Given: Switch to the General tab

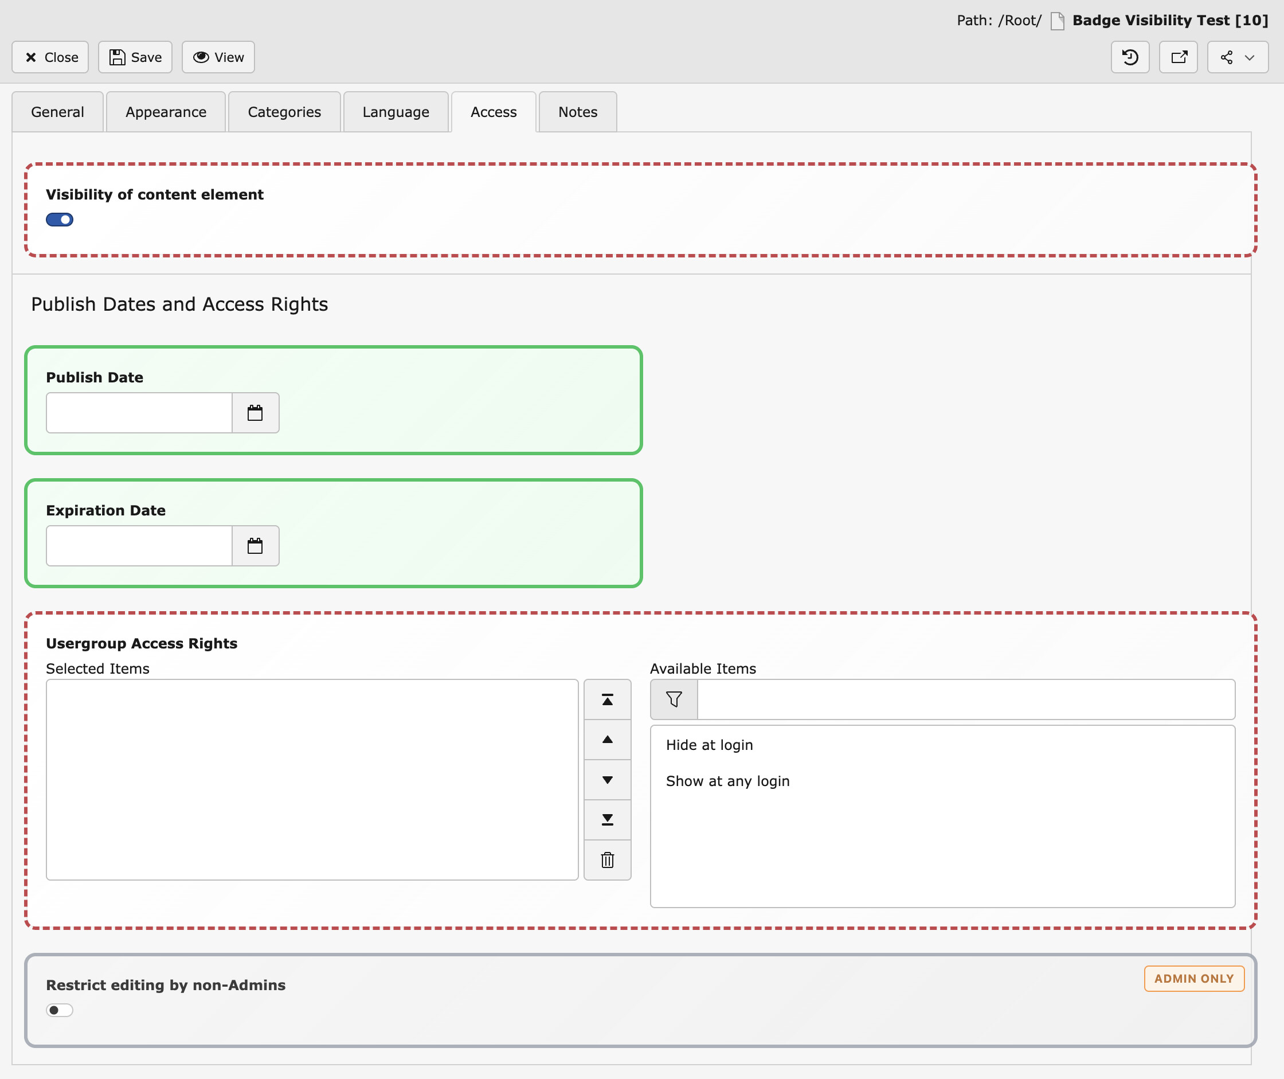Looking at the screenshot, I should [57, 112].
